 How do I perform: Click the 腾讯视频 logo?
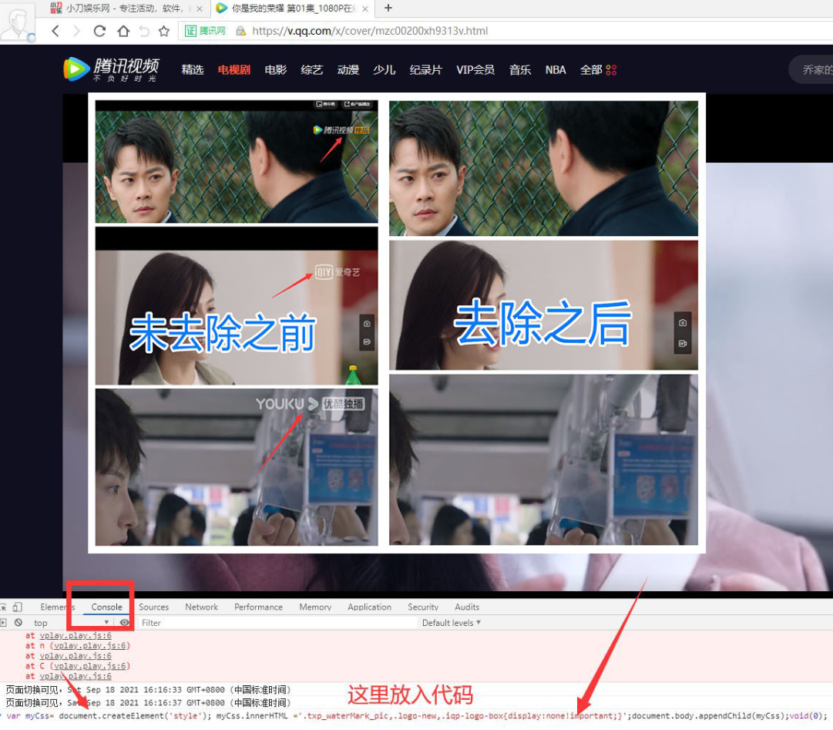point(112,69)
